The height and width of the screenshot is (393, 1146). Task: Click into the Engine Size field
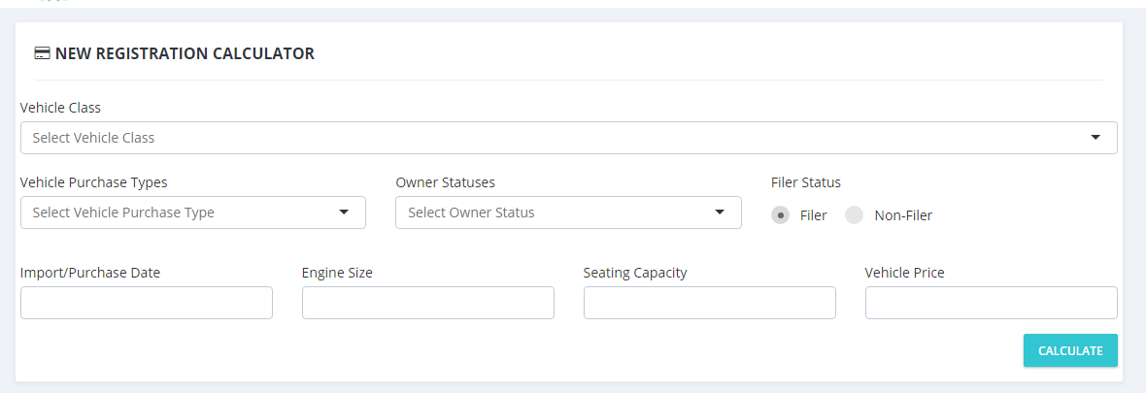[x=428, y=303]
